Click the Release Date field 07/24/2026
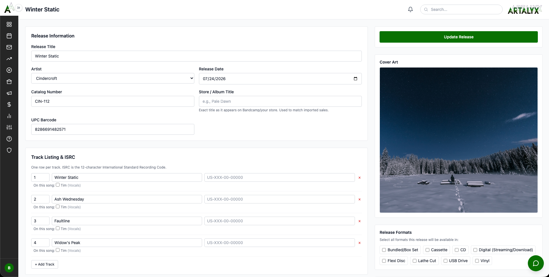 coord(280,79)
